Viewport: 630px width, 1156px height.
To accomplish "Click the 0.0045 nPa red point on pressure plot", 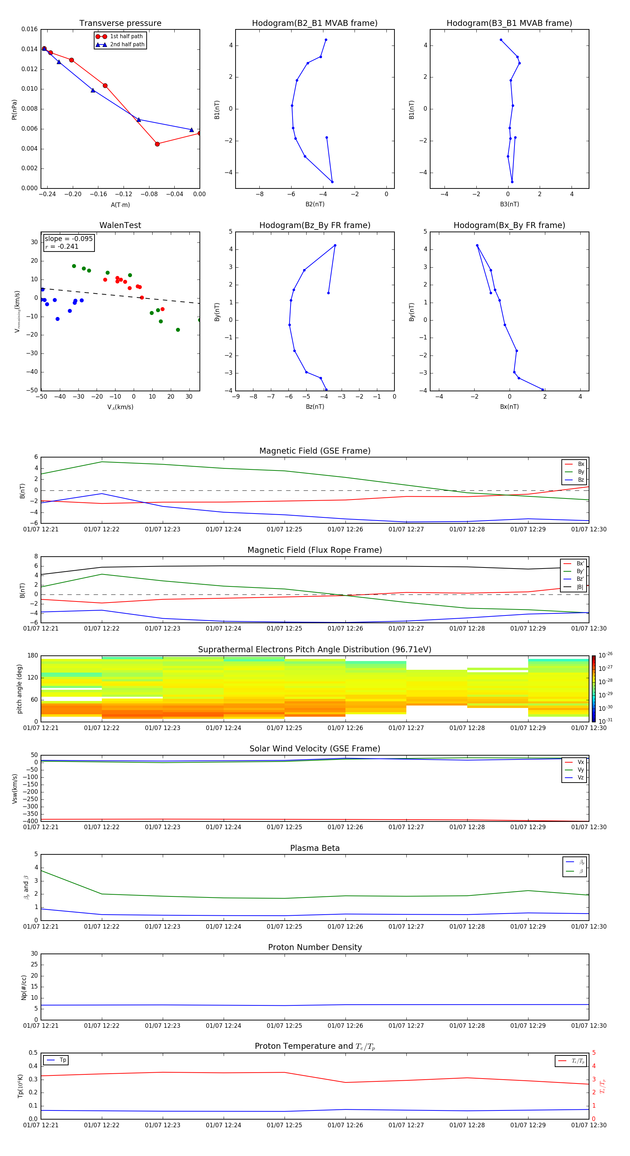I will pos(157,144).
